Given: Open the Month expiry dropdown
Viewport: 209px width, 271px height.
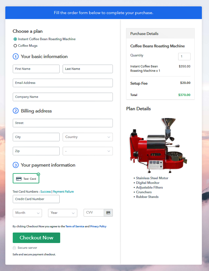Looking at the screenshot, I should pos(27,213).
